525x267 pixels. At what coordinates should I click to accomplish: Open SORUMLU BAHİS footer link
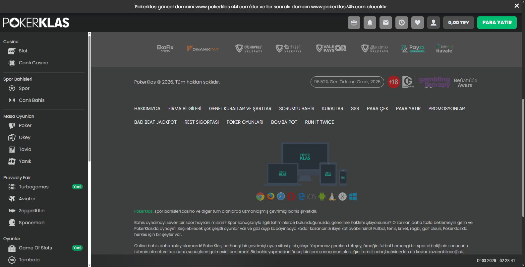pyautogui.click(x=296, y=108)
